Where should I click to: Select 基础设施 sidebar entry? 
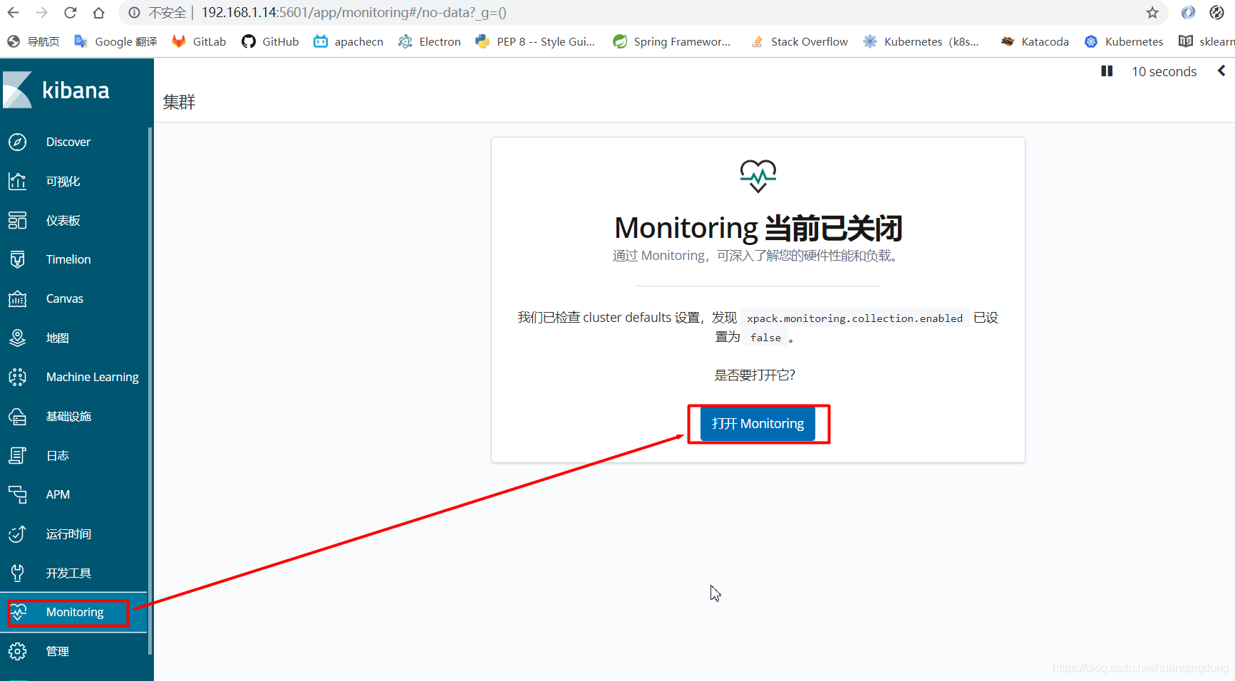69,416
